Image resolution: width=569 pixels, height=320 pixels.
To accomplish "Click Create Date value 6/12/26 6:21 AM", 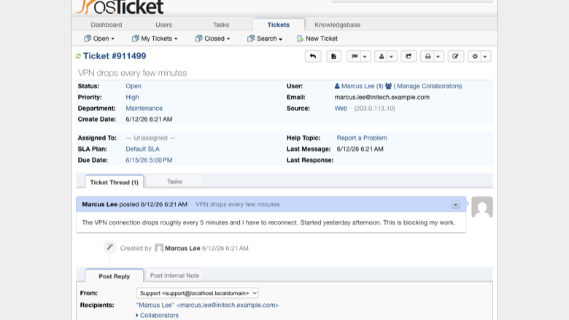I will [x=149, y=120].
